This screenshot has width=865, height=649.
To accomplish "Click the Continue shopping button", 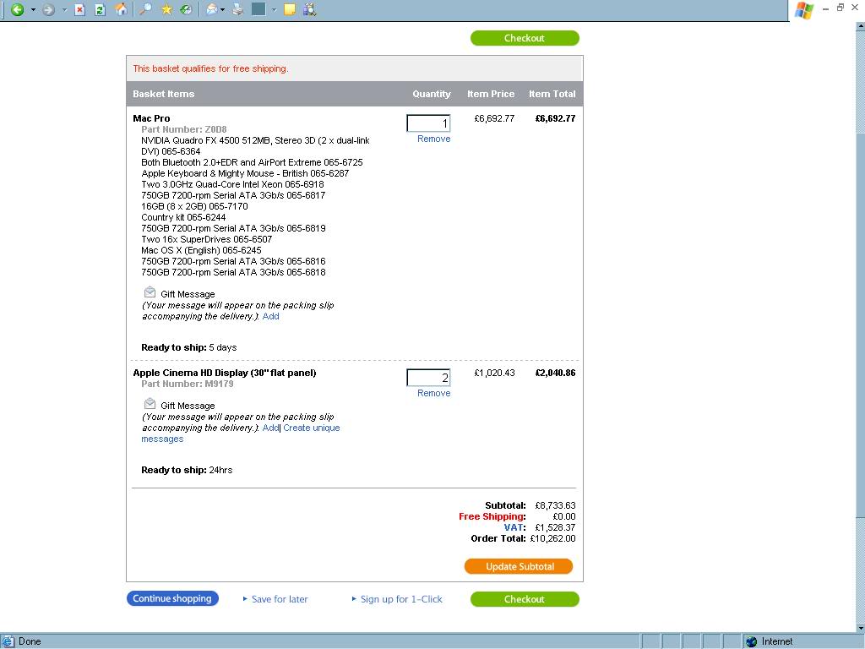I will [172, 599].
